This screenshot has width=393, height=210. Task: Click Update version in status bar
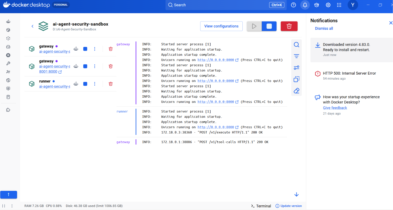click(x=289, y=206)
